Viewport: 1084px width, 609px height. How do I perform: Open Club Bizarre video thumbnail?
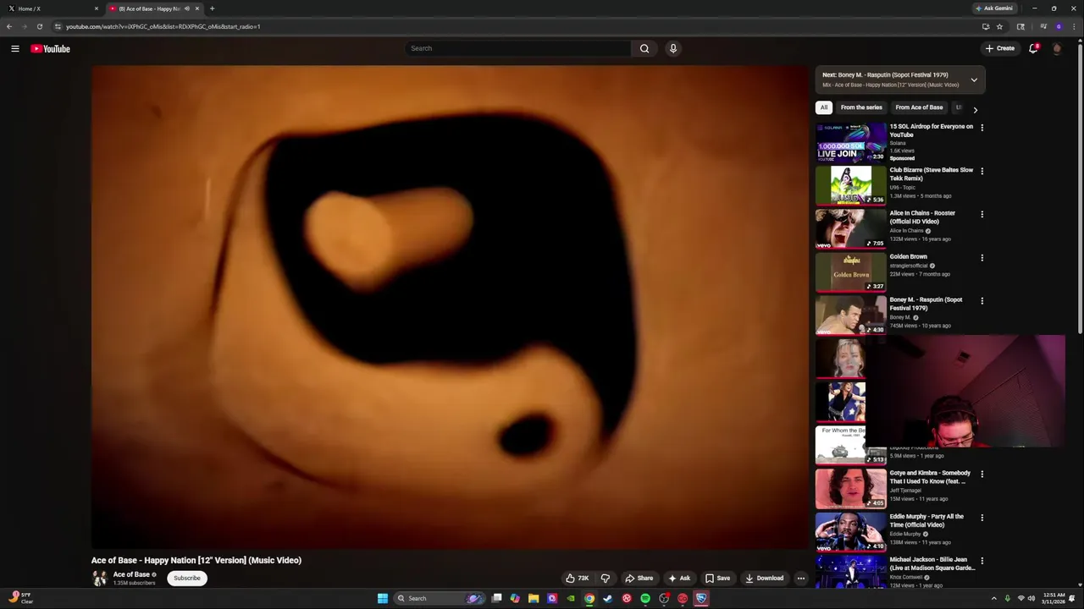coord(850,185)
